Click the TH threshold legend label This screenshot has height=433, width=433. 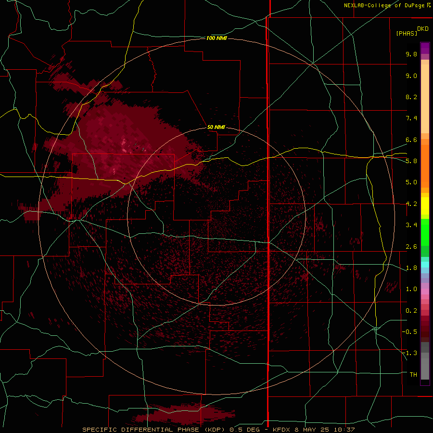click(x=413, y=375)
